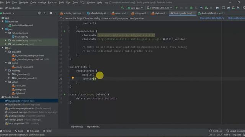This screenshot has height=137, width=245.
Task: Collapse the values folder
Action: 6,82
